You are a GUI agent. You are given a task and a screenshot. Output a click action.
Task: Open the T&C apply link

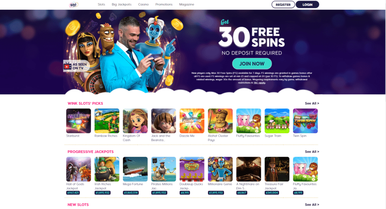tap(259, 83)
